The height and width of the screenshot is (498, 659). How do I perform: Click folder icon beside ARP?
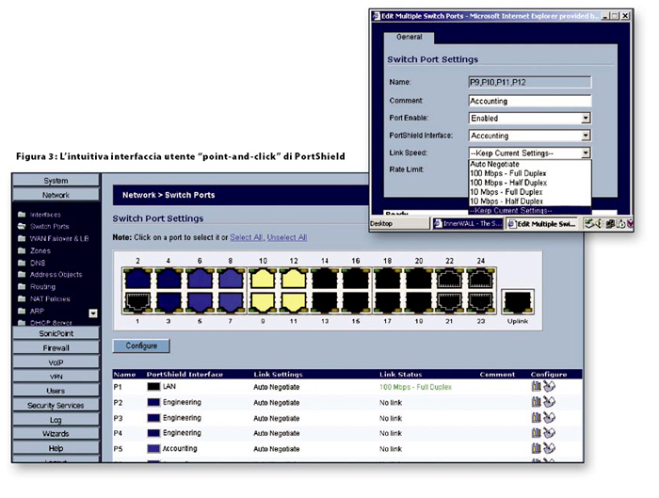[22, 311]
